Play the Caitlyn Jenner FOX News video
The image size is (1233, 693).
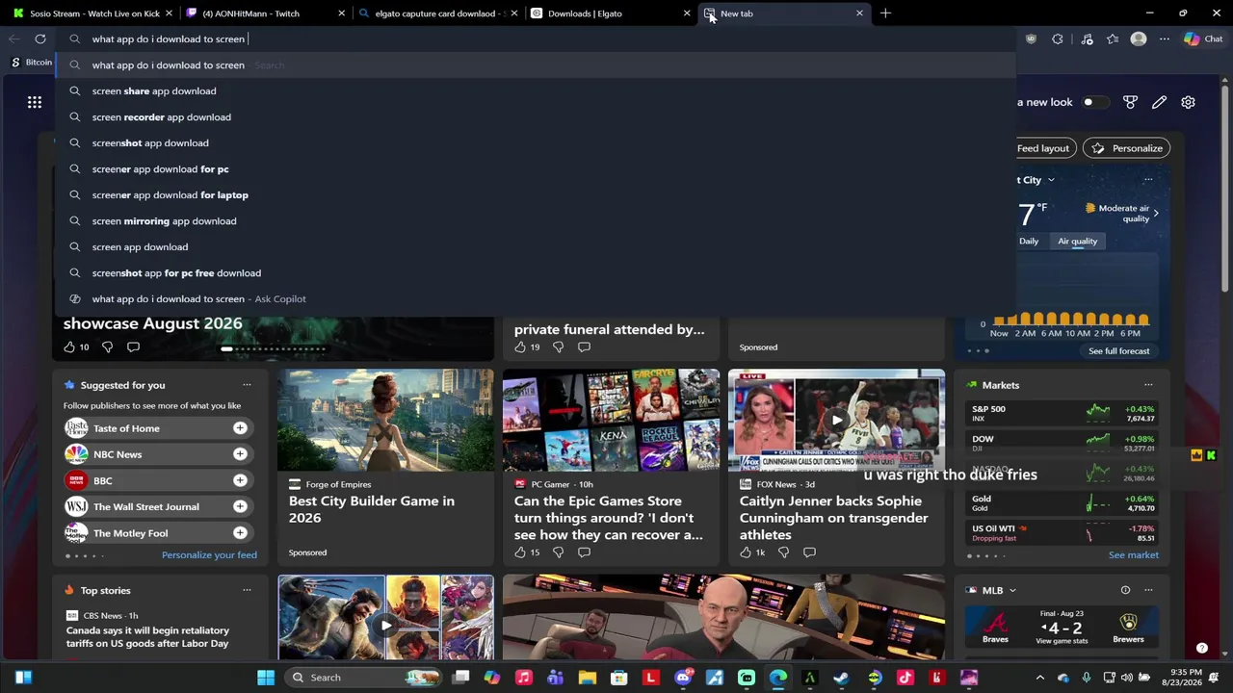pos(836,421)
